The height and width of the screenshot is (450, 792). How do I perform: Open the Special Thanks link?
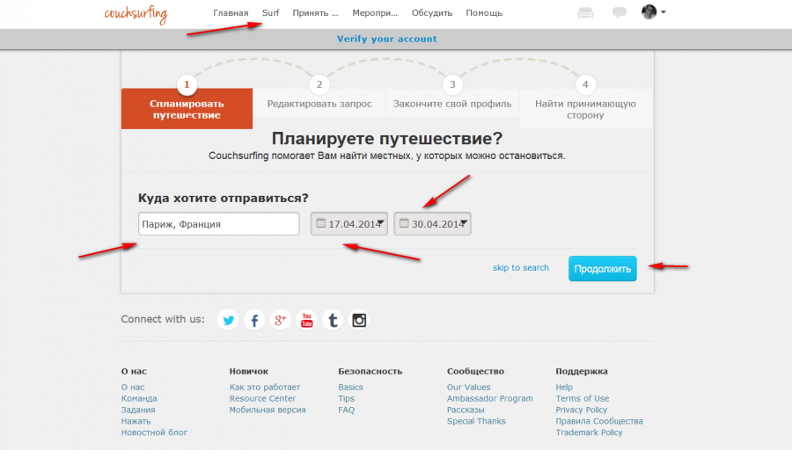click(x=476, y=421)
